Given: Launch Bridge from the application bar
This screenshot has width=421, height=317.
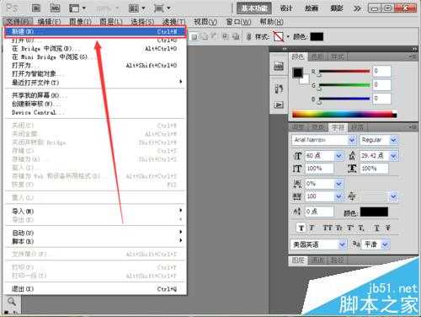Looking at the screenshot, I should point(36,8).
